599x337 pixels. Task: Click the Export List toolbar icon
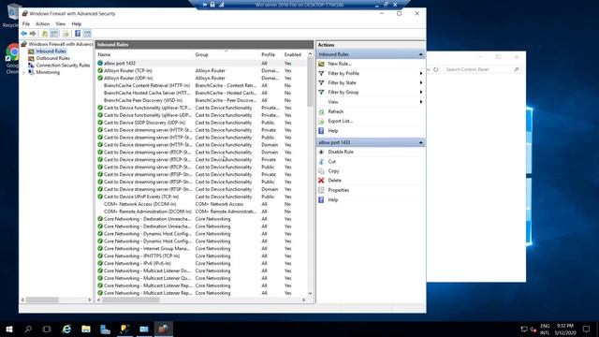66,34
